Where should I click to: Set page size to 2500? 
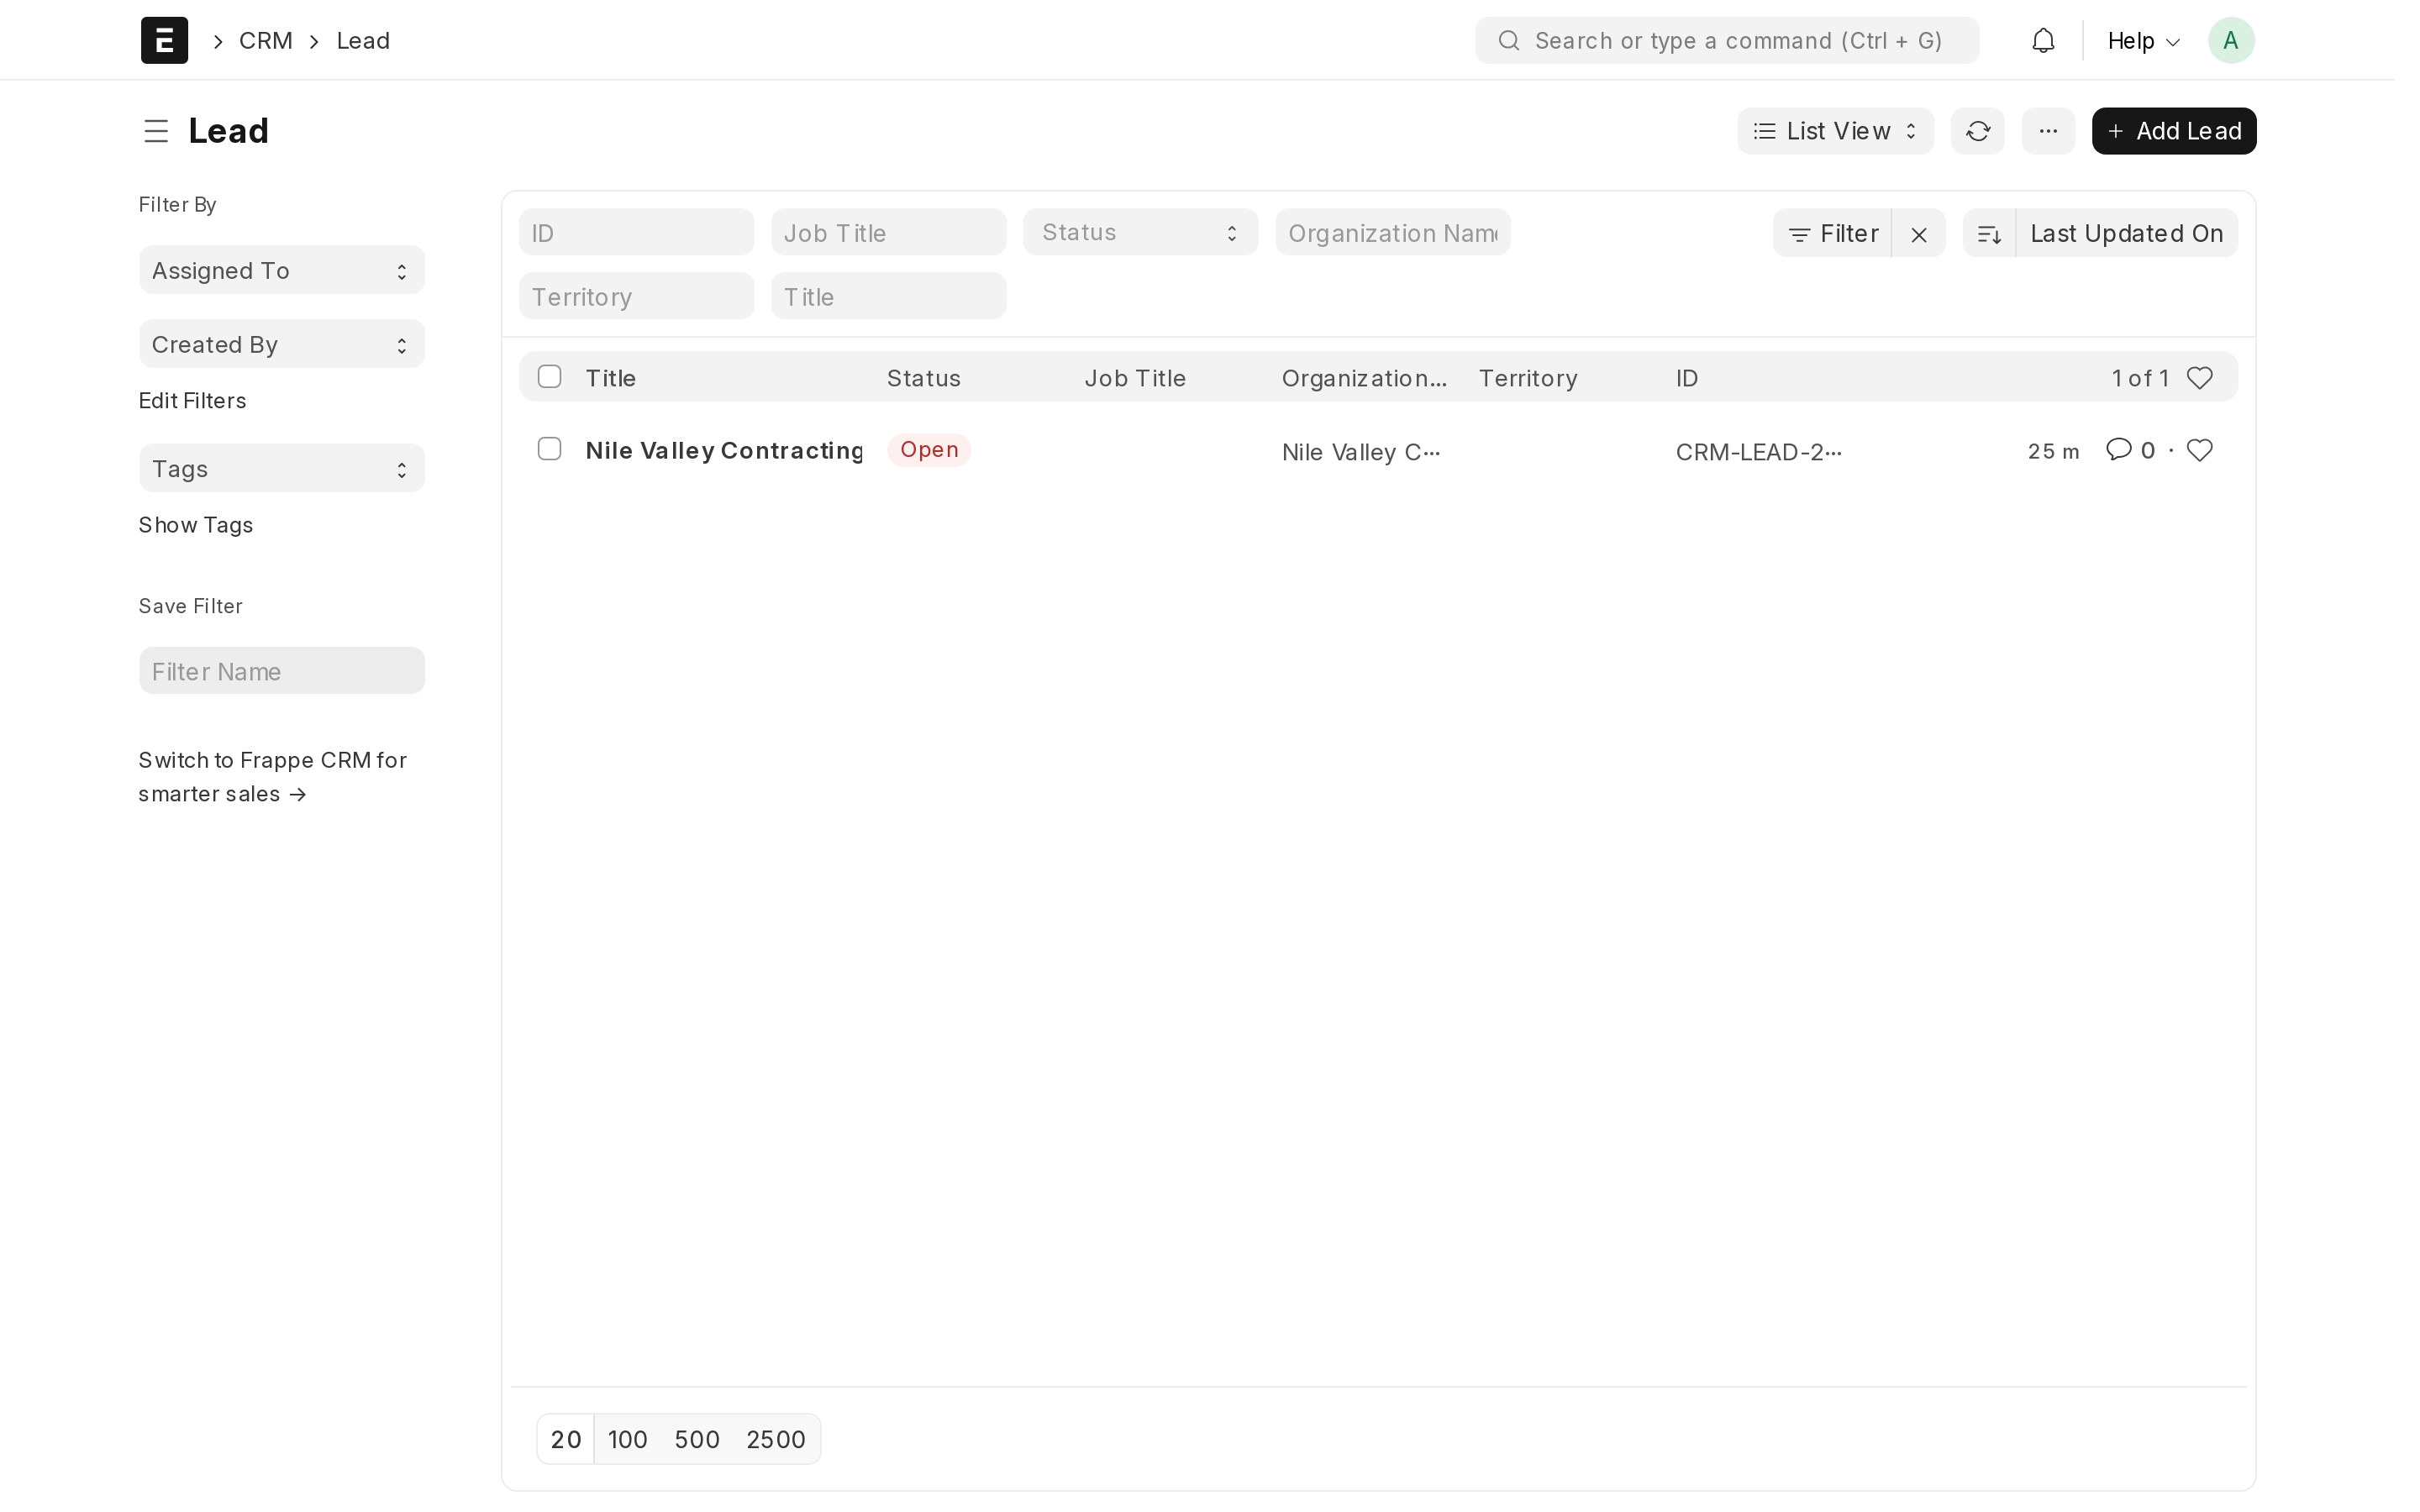[x=776, y=1439]
